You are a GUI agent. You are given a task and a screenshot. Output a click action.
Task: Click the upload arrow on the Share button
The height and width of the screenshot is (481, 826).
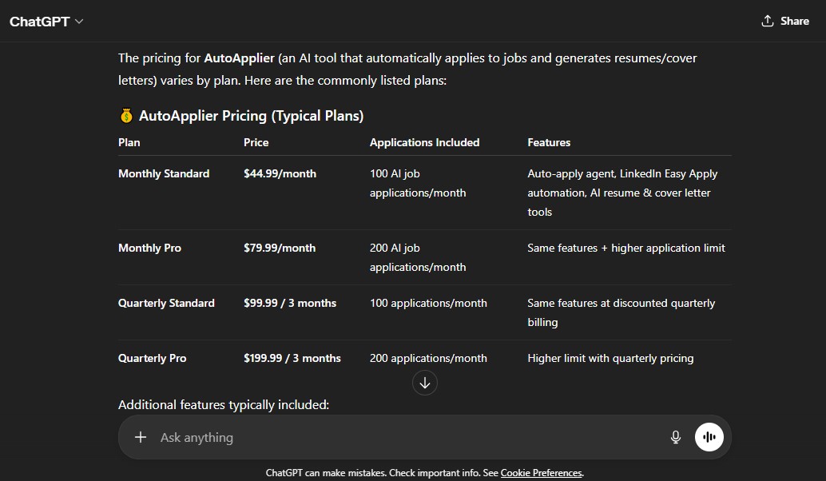[768, 21]
